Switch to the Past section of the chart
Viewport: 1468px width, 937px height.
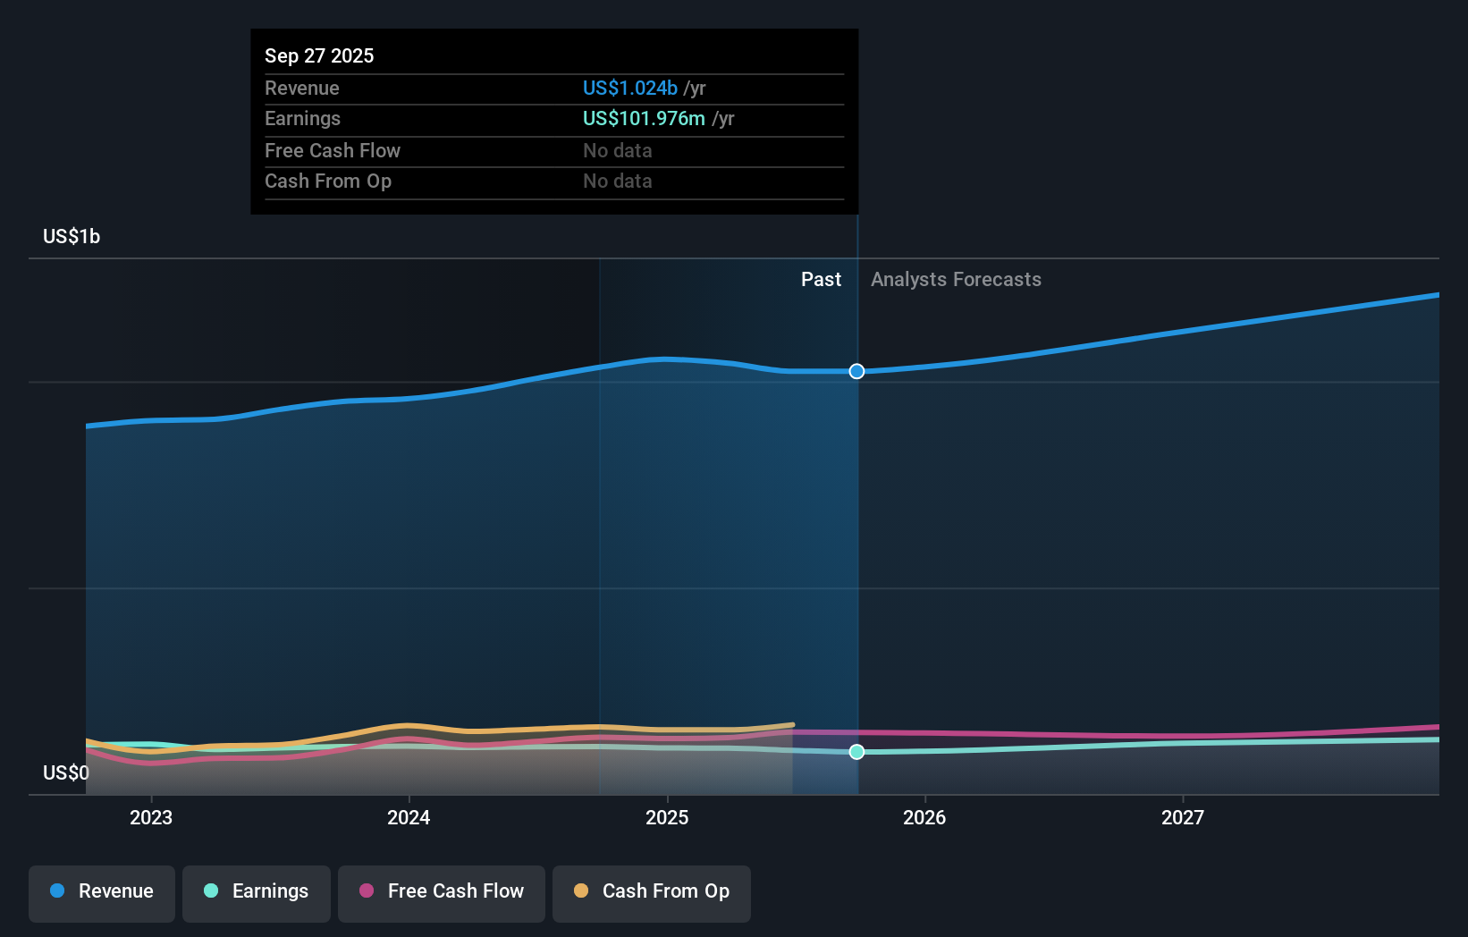click(x=821, y=280)
